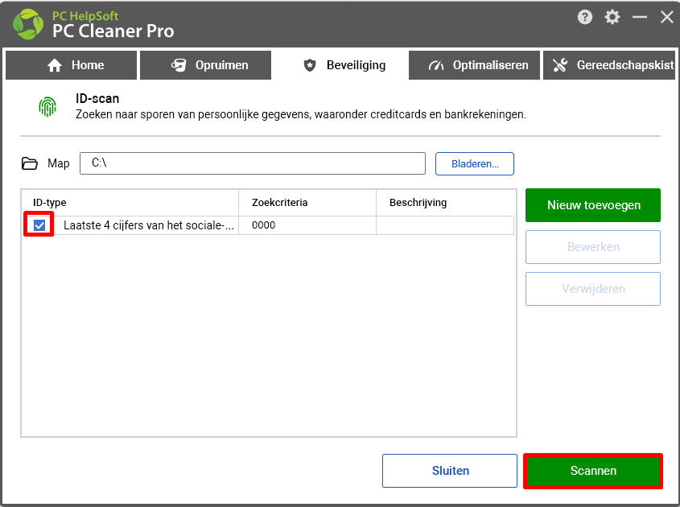The height and width of the screenshot is (507, 680).
Task: Open settings with the gear icon
Action: pos(612,18)
